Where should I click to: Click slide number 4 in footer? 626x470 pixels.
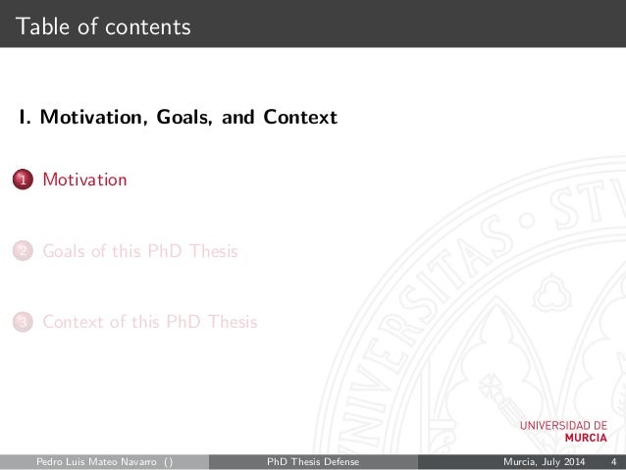(613, 461)
